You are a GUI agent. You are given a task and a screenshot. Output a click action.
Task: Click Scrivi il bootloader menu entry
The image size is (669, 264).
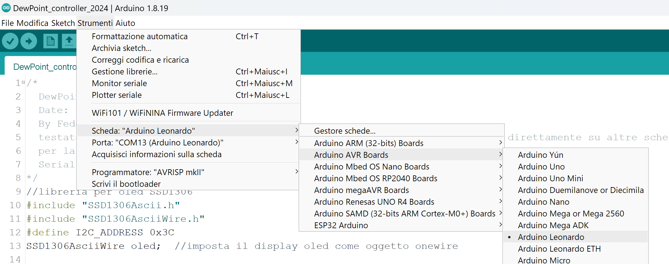pos(126,184)
